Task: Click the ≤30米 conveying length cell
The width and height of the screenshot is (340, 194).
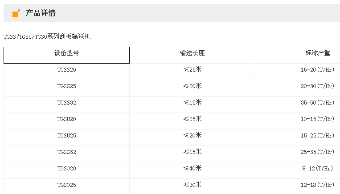Action: [x=192, y=185]
